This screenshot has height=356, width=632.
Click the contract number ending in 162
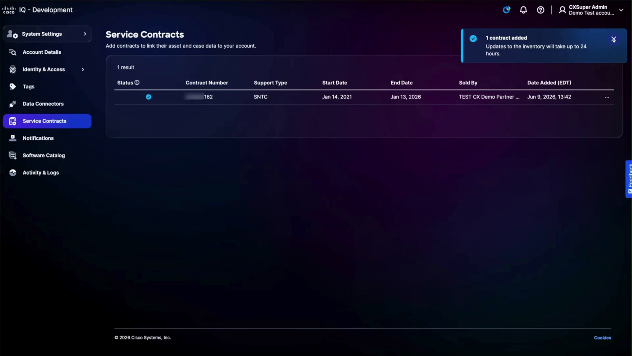point(199,97)
